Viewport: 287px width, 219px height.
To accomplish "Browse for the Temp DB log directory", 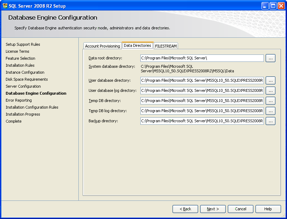I will click(x=270, y=111).
